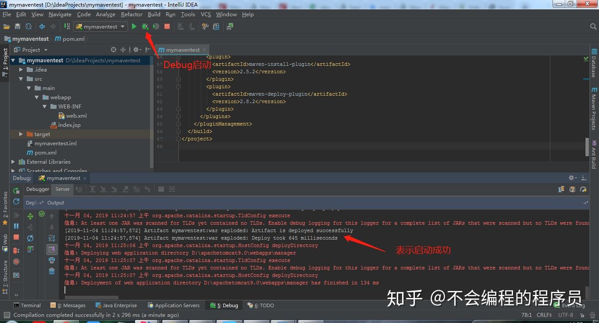Open the Build menu
The height and width of the screenshot is (323, 599).
pyautogui.click(x=154, y=14)
